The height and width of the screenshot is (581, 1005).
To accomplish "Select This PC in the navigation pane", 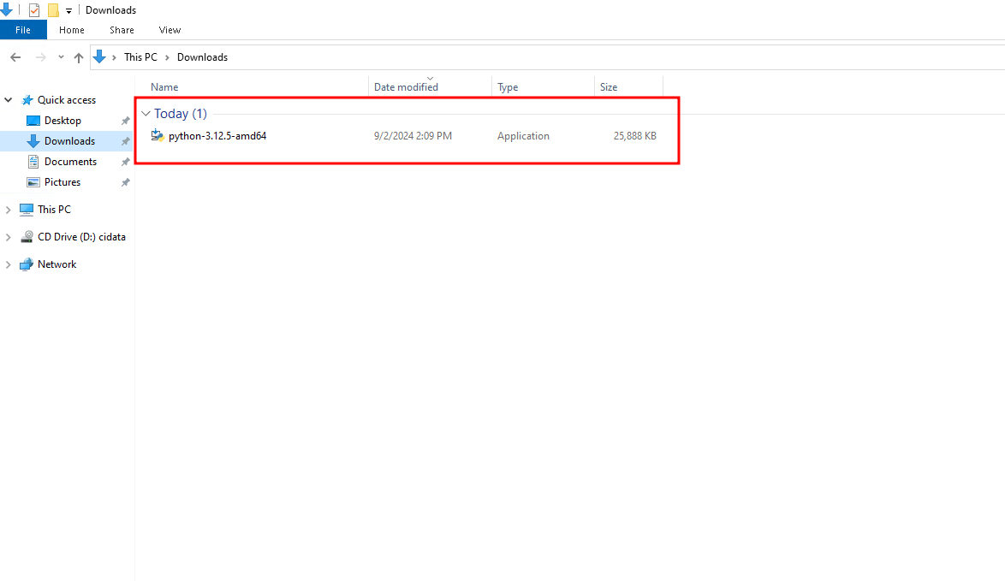I will [52, 209].
